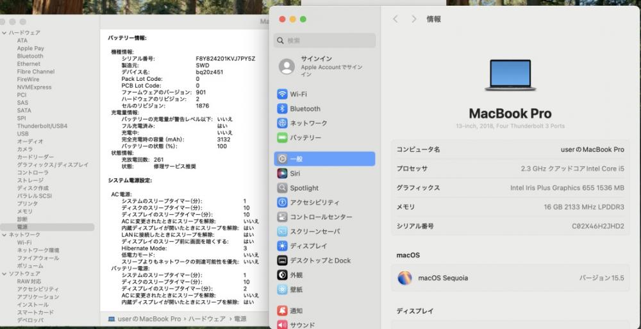Select the 一般 gear icon
The width and height of the screenshot is (641, 329).
(282, 159)
